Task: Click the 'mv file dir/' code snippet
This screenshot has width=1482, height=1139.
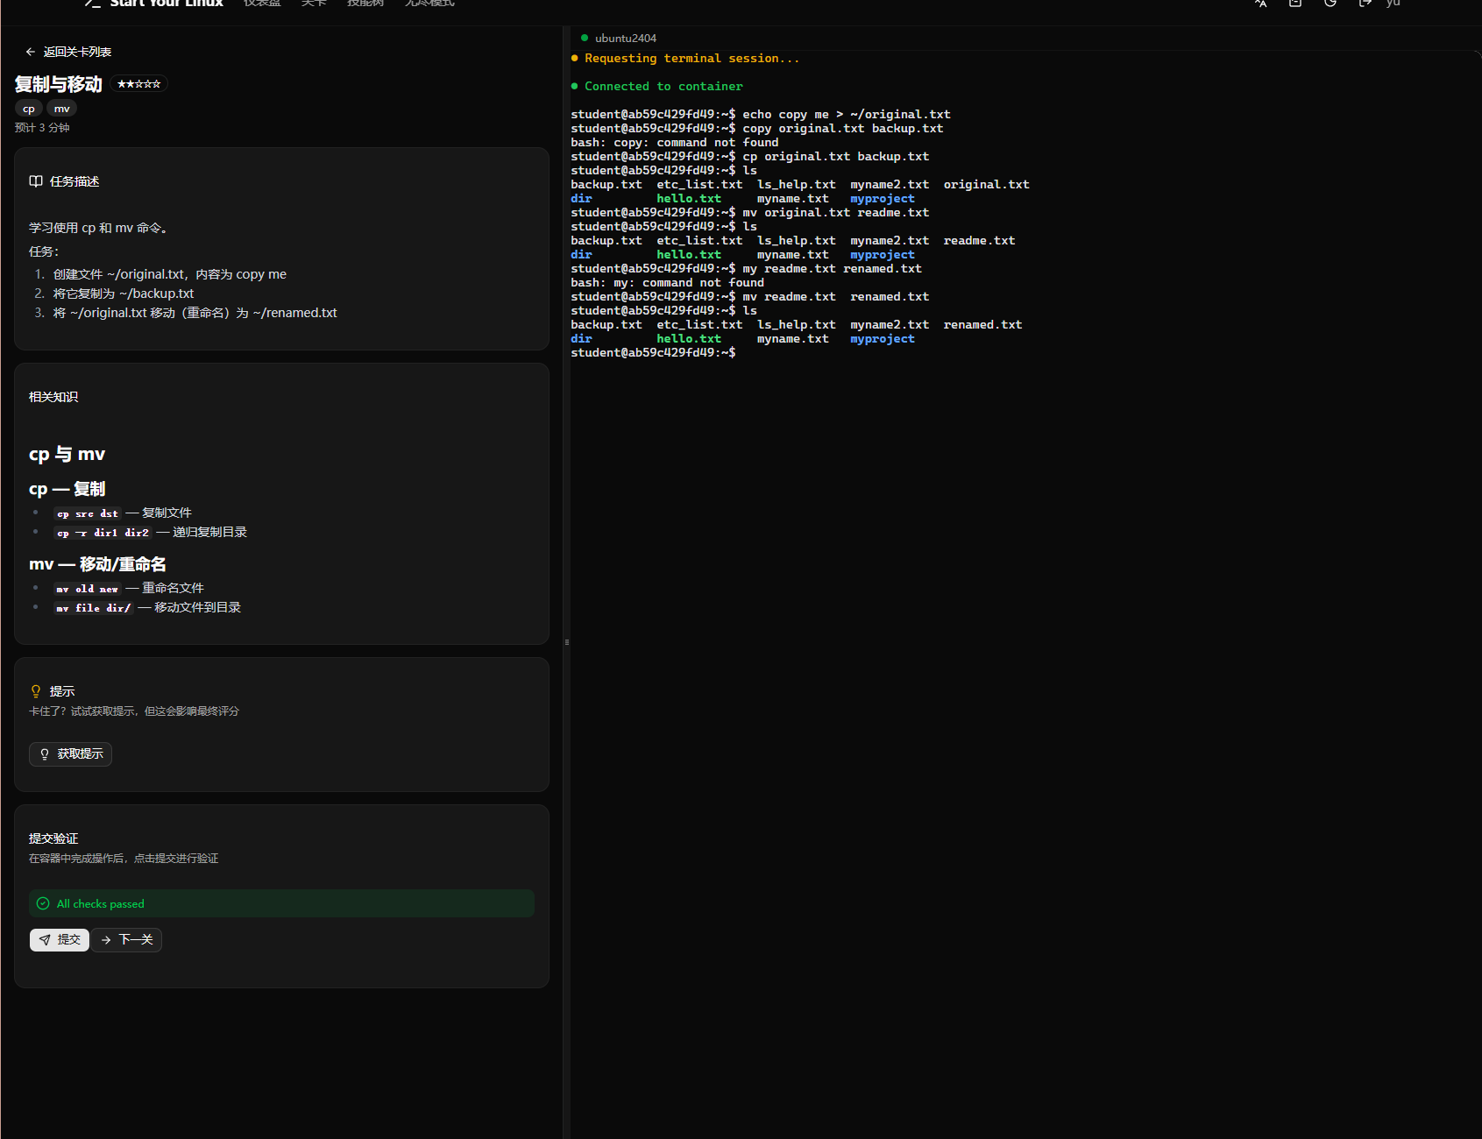Action: click(x=94, y=608)
